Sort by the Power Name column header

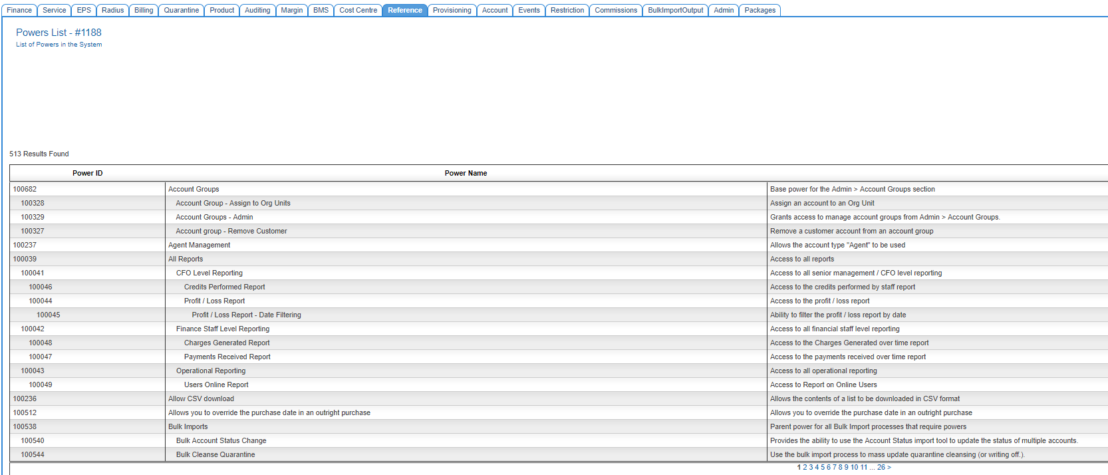(466, 173)
